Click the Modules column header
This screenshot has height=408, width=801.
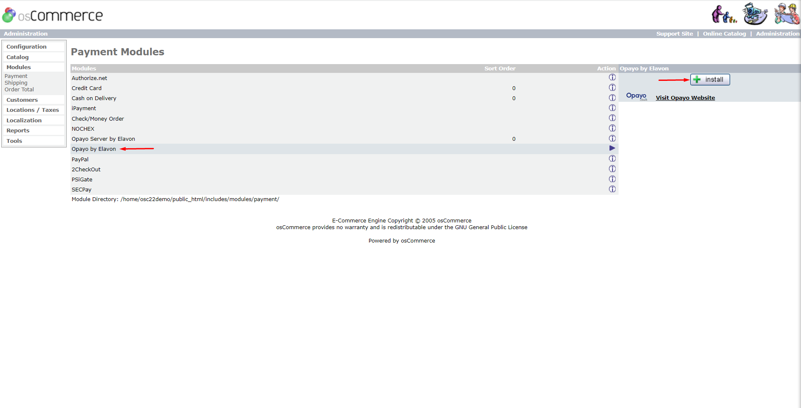point(84,68)
